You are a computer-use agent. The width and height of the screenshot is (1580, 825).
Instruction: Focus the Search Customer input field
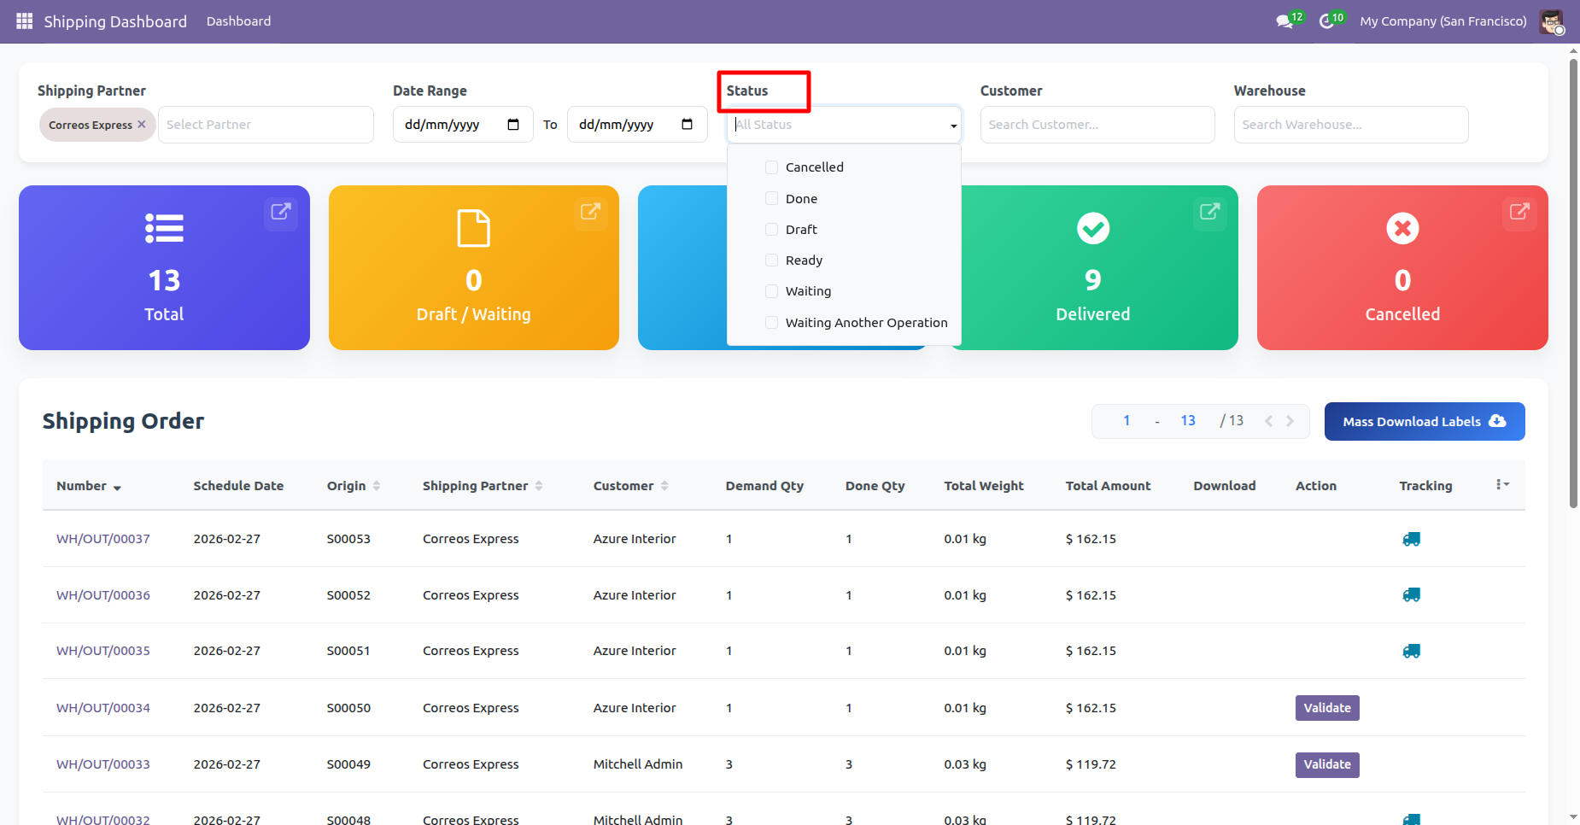pyautogui.click(x=1097, y=125)
